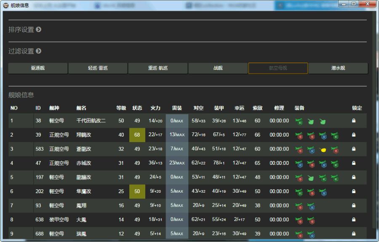
Task: Click second equipment icon in 龍驤改 row
Action: pos(311,178)
